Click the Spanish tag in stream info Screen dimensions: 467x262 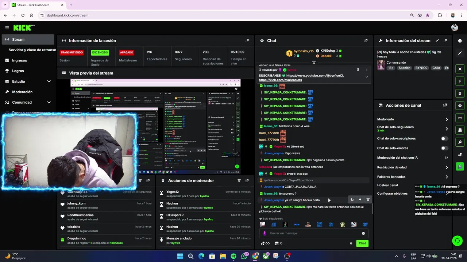pos(404,68)
